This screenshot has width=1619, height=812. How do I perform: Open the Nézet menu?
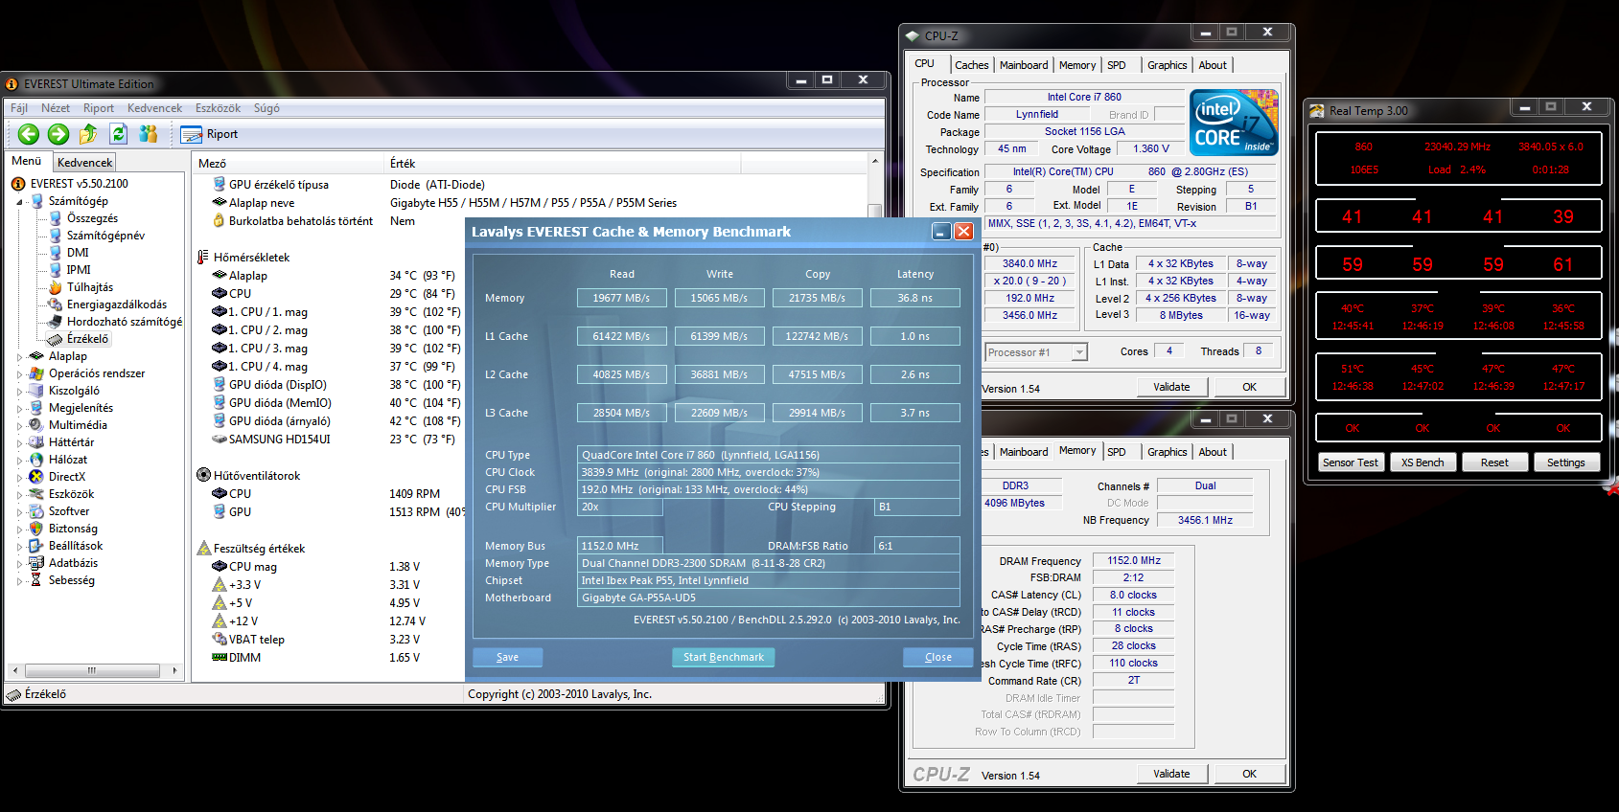[56, 108]
